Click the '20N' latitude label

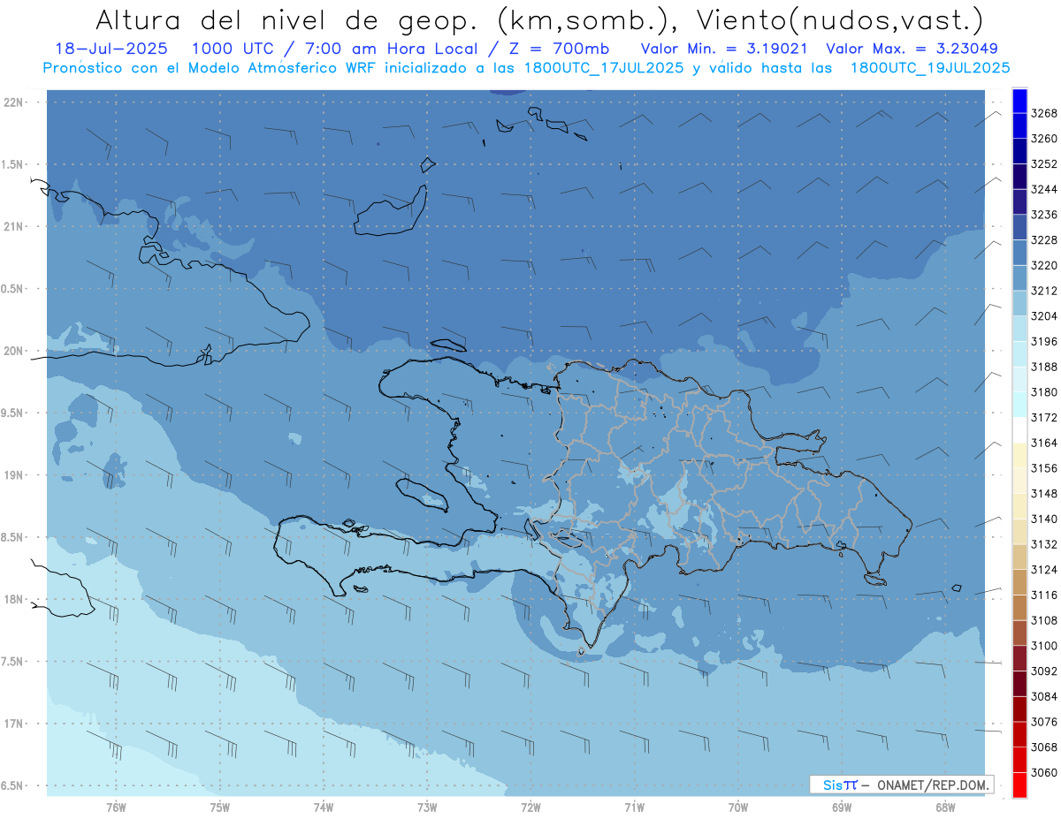point(15,351)
